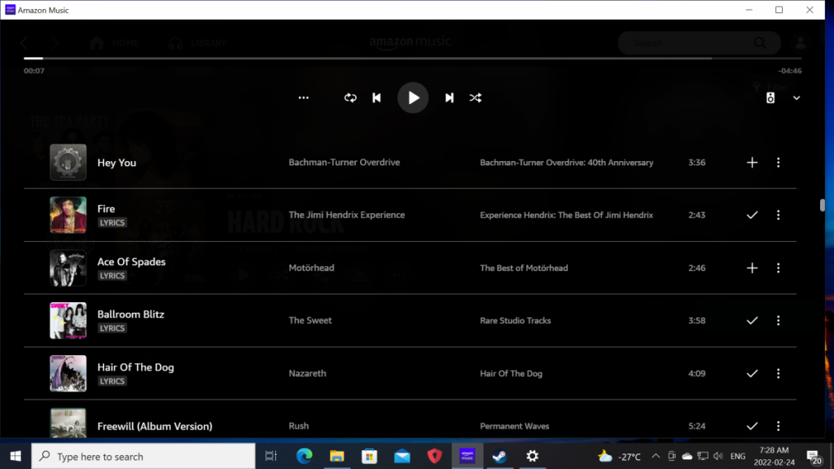Open options menu for Hey You

(778, 163)
